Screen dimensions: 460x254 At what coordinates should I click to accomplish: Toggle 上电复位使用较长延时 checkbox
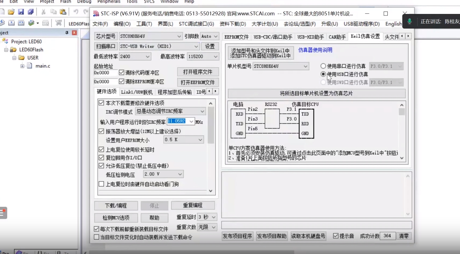(x=101, y=149)
